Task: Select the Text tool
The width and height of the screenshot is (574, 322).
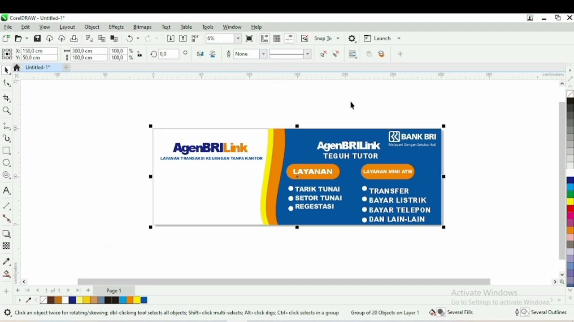Action: coord(6,191)
